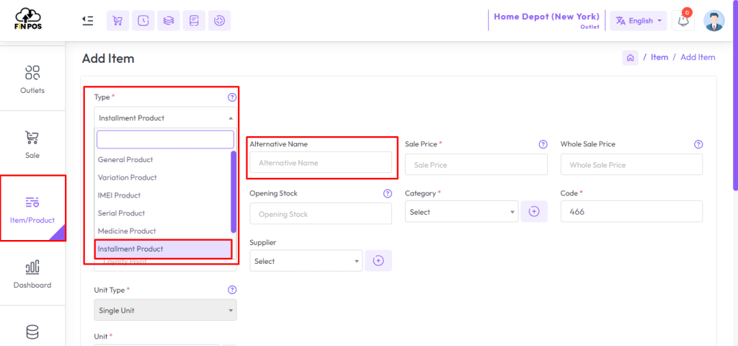Choose Variation Product from the Type list
Viewport: 738px width, 346px height.
click(x=163, y=177)
